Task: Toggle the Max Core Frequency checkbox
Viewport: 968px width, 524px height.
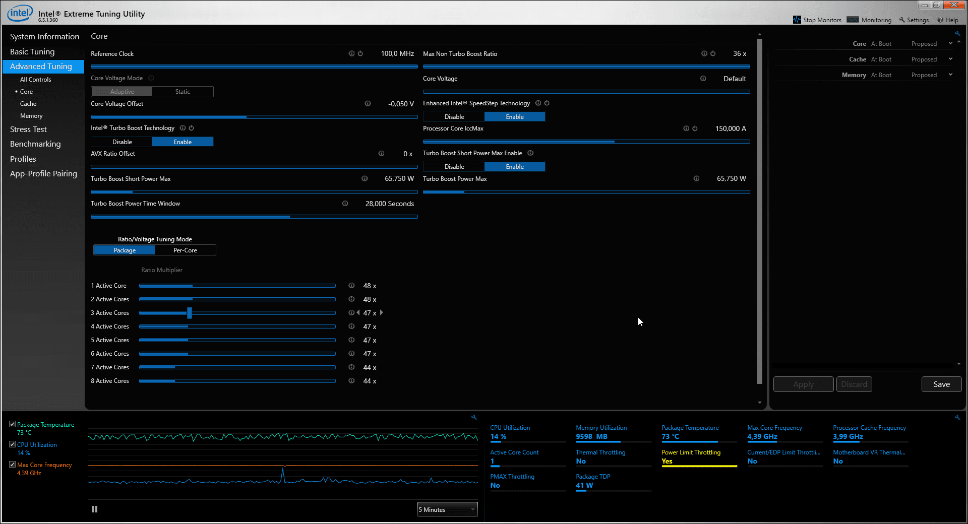Action: tap(13, 465)
